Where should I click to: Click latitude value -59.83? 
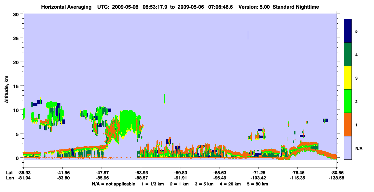coord(180,173)
